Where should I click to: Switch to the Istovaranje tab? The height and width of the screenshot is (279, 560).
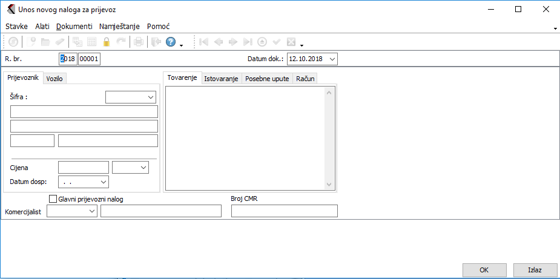pyautogui.click(x=222, y=79)
